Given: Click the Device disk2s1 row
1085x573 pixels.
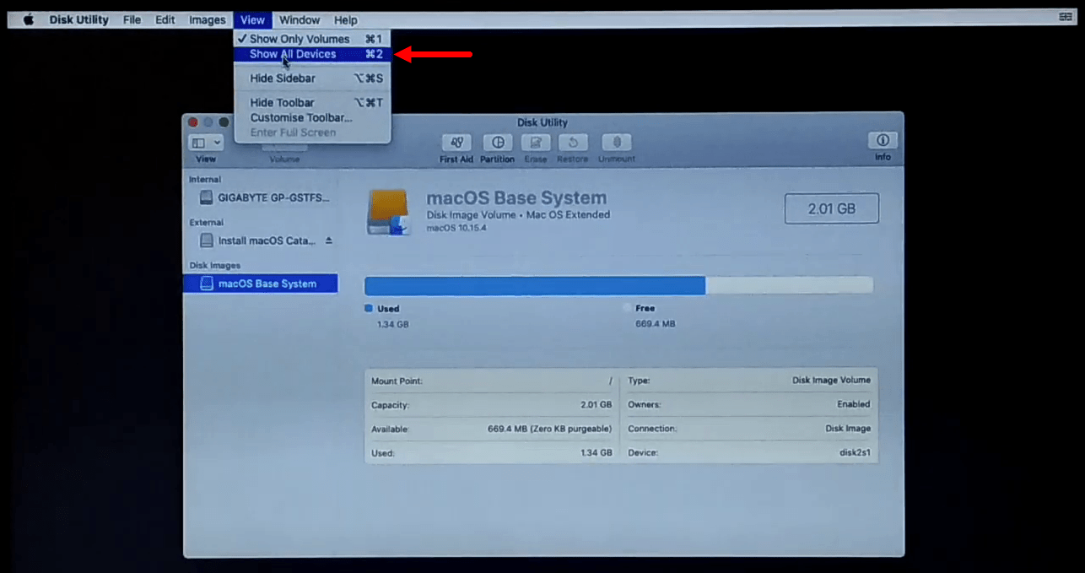Looking at the screenshot, I should coord(749,453).
